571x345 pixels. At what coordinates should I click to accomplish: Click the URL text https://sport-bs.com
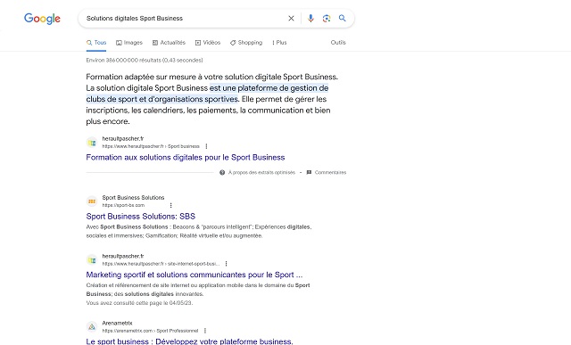click(x=123, y=205)
